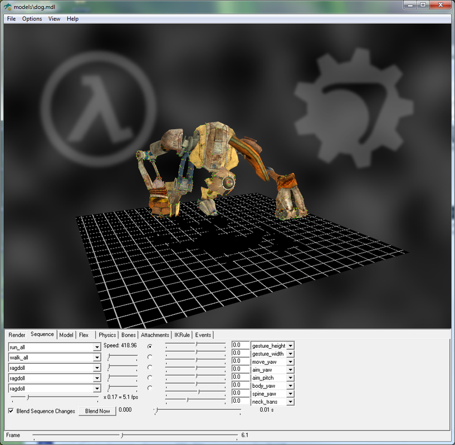Select radio button beside the middle ragdoll row

point(150,378)
